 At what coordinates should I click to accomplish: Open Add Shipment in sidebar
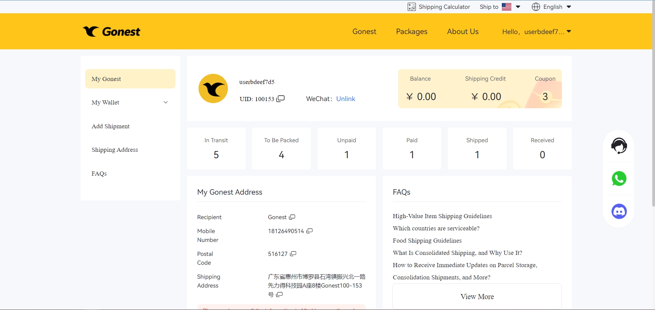111,126
